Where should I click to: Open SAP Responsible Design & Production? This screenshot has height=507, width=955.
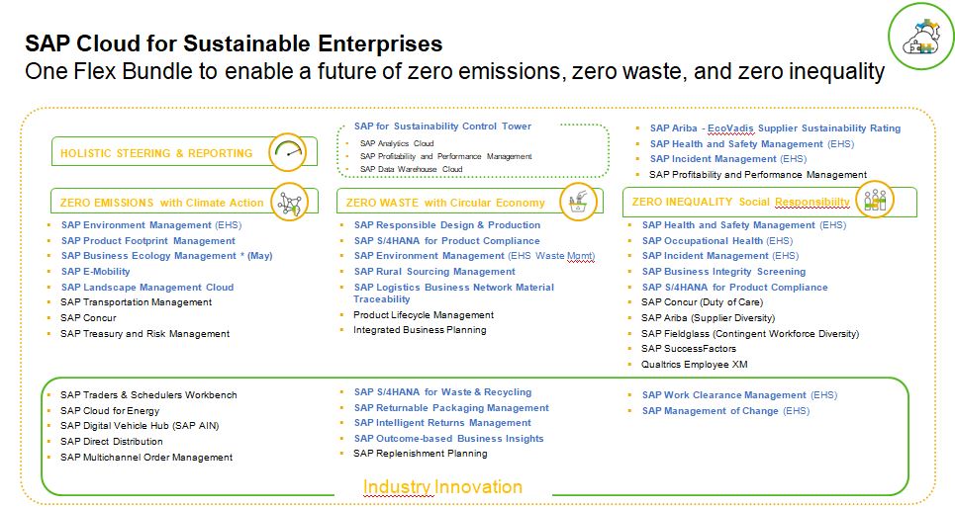tap(446, 225)
